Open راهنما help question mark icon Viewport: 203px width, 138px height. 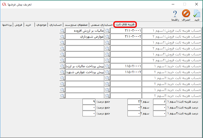(175, 15)
